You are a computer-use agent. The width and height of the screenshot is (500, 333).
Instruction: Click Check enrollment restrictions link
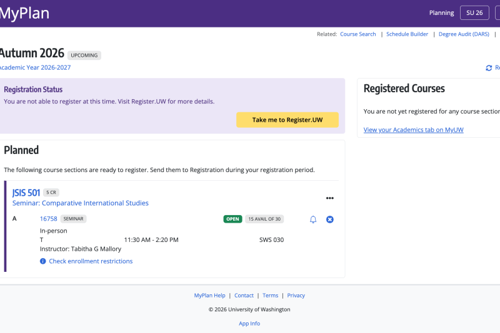(x=91, y=261)
